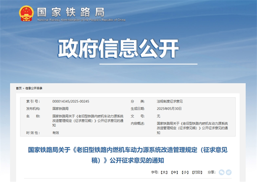This screenshot has width=257, height=182.
Task: Click the English name National Railway Administration
Action: click(x=81, y=20)
